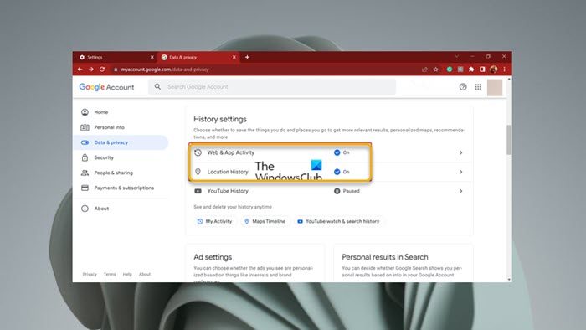This screenshot has height=330, width=586.
Task: Click the About footer link
Action: coord(145,275)
